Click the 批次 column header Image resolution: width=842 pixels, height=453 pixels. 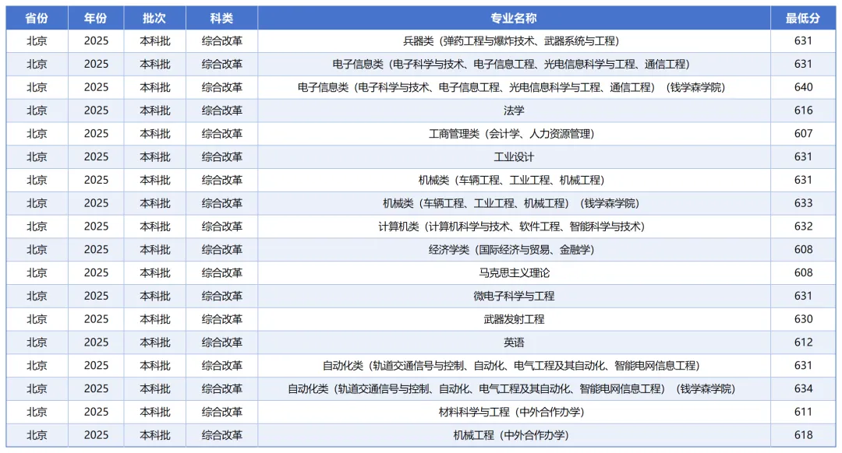[154, 18]
